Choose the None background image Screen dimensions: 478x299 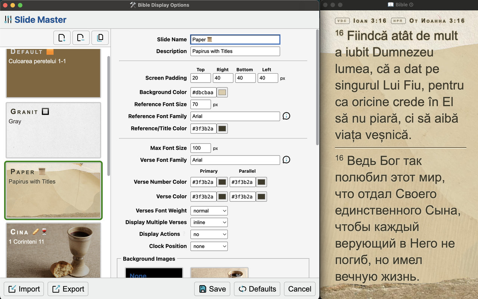(154, 273)
